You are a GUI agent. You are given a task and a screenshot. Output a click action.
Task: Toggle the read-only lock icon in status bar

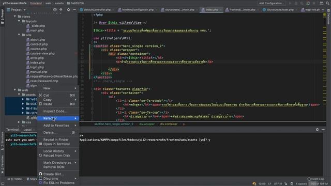pos(285,184)
